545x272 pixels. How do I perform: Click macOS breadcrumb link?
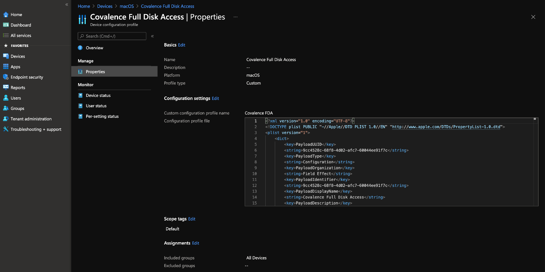127,6
